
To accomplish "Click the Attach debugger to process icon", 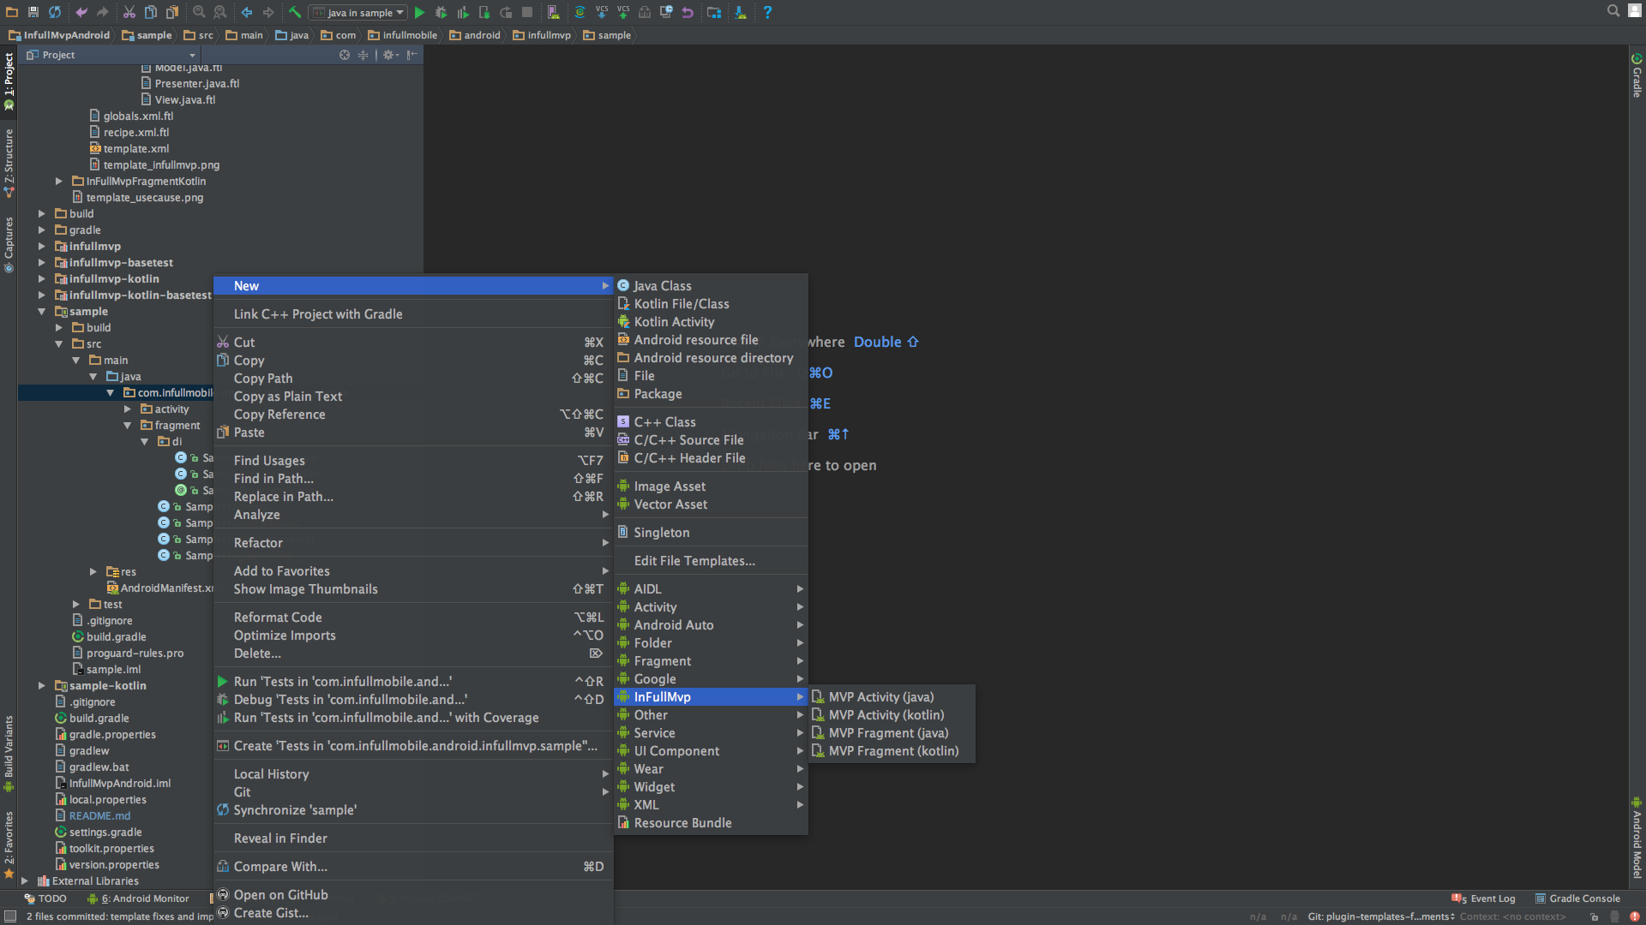I will click(484, 12).
